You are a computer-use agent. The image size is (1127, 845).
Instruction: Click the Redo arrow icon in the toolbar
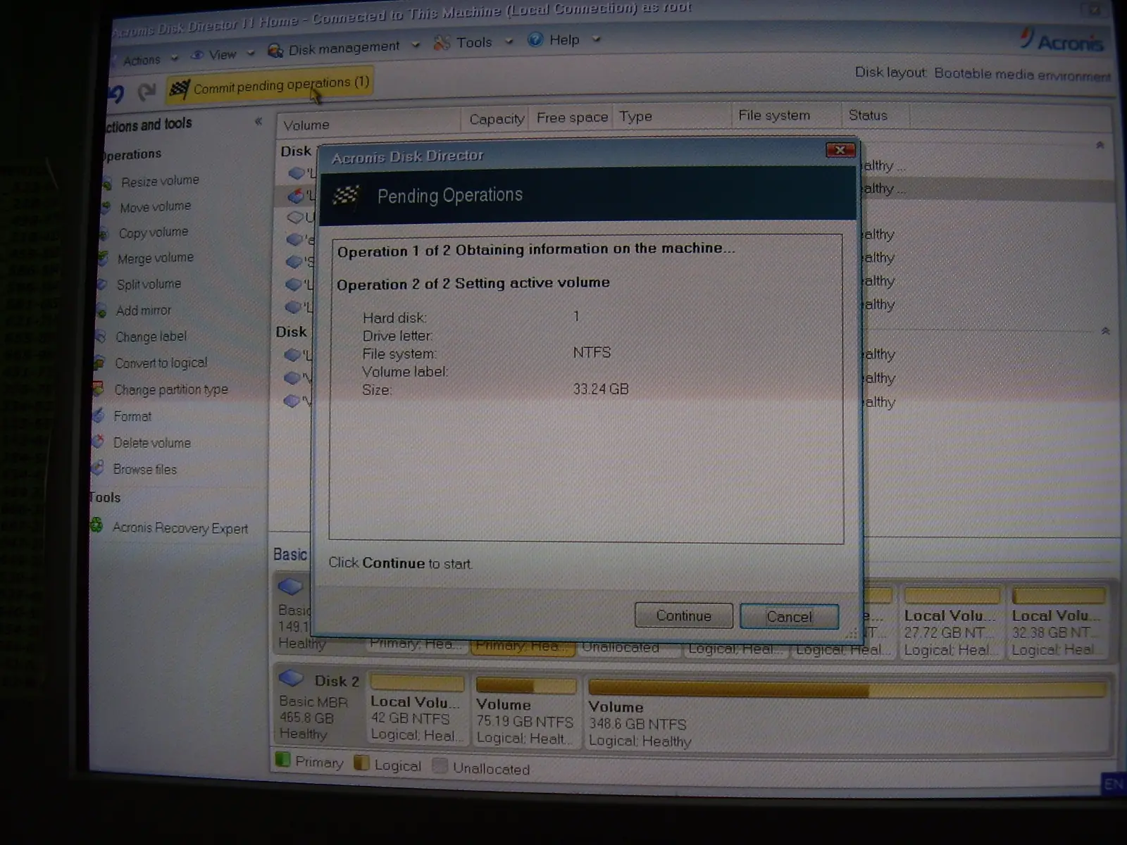147,92
